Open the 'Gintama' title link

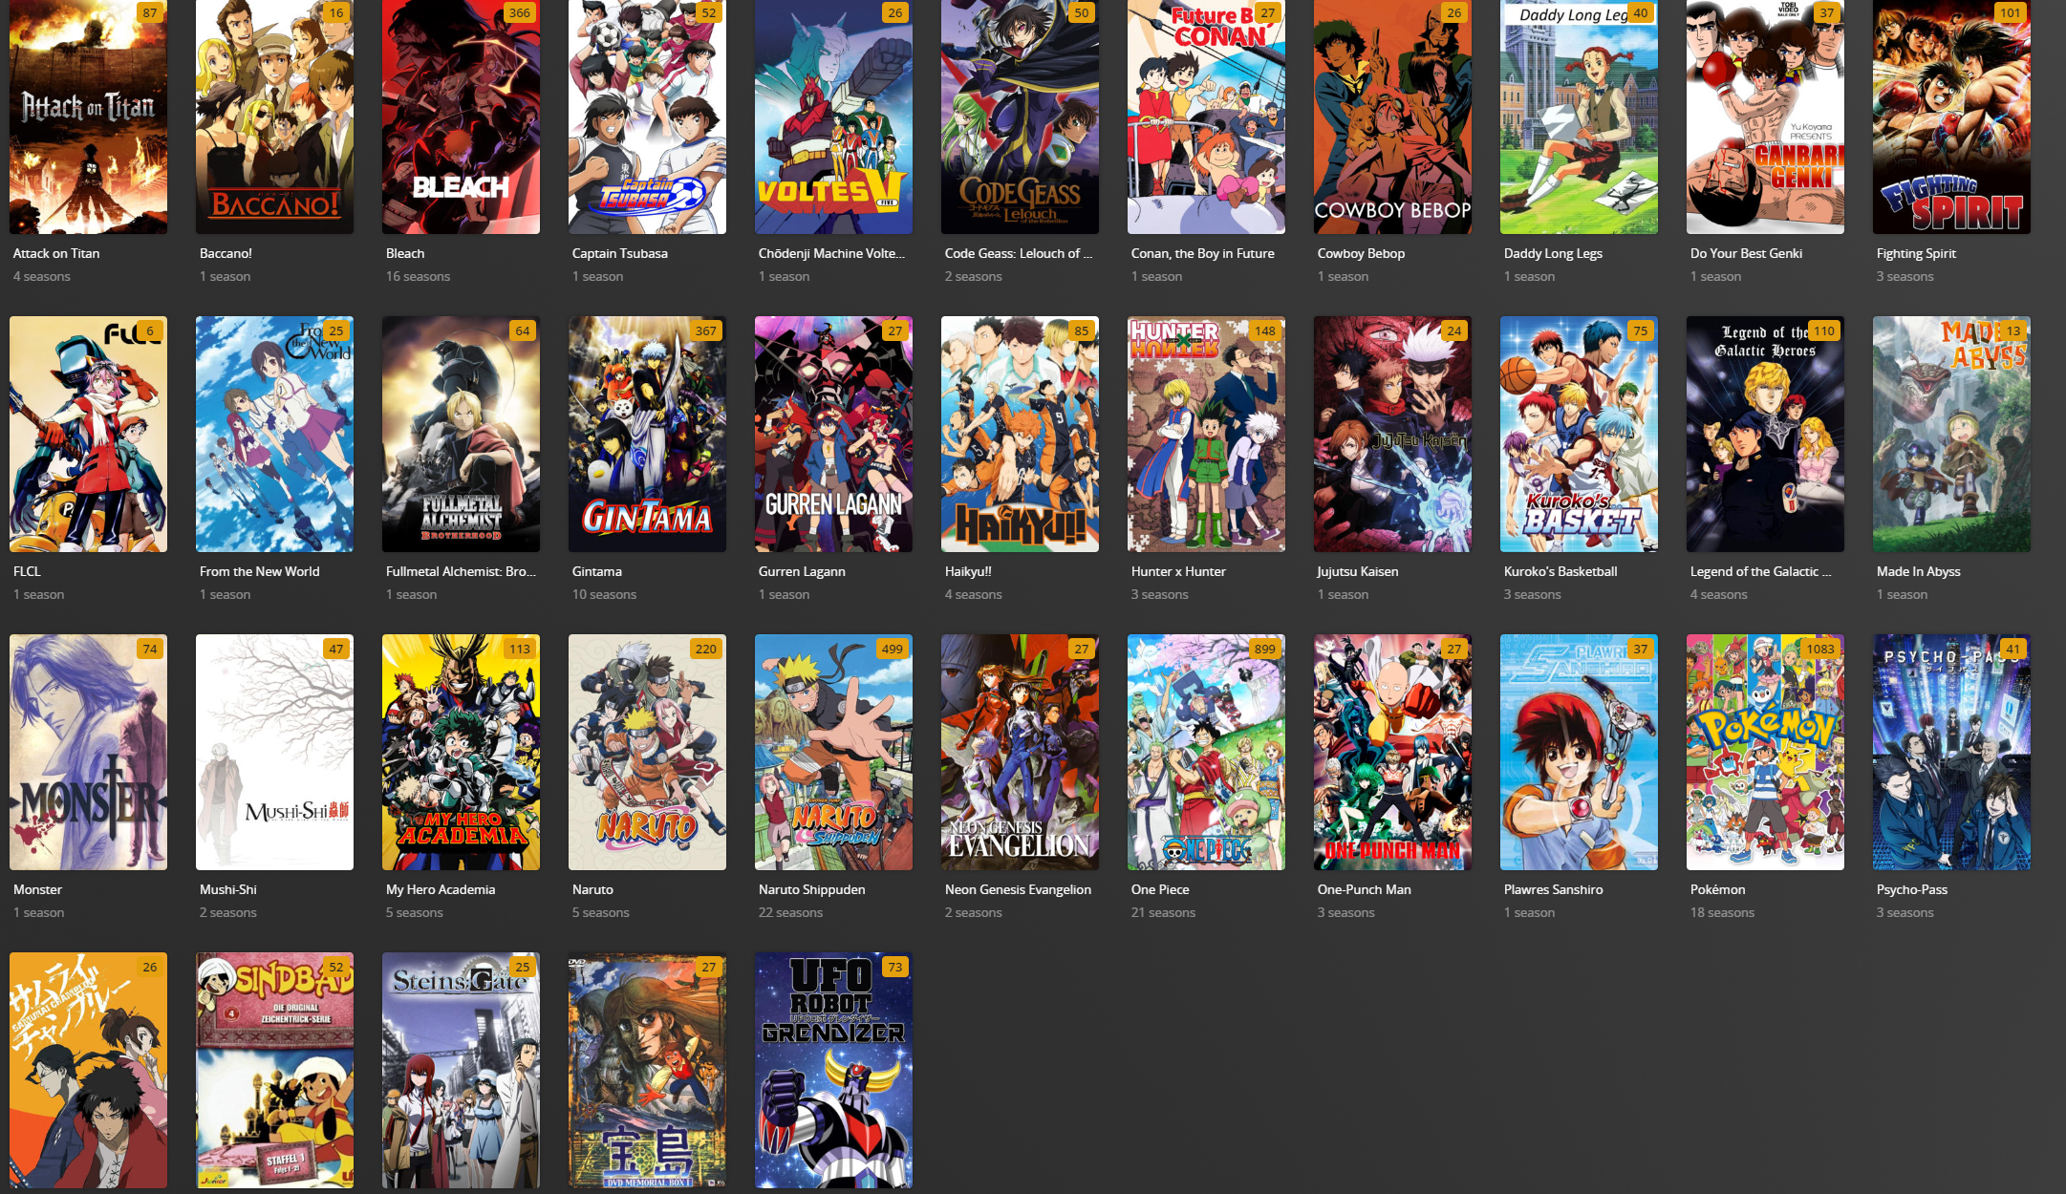(596, 571)
